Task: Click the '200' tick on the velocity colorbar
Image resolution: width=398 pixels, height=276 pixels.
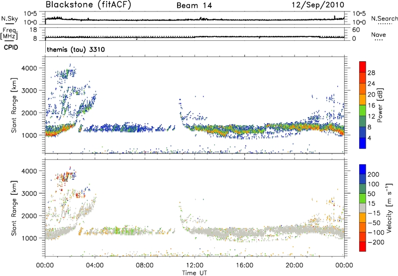Action: (x=374, y=174)
